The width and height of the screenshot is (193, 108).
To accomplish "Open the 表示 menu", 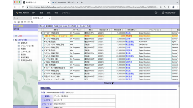I will pyautogui.click(x=49, y=13).
